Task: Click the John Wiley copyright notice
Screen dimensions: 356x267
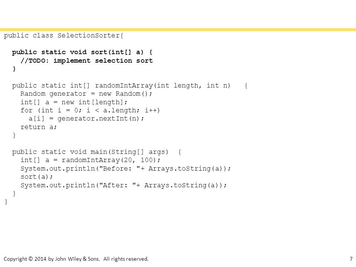Action: pos(76,259)
